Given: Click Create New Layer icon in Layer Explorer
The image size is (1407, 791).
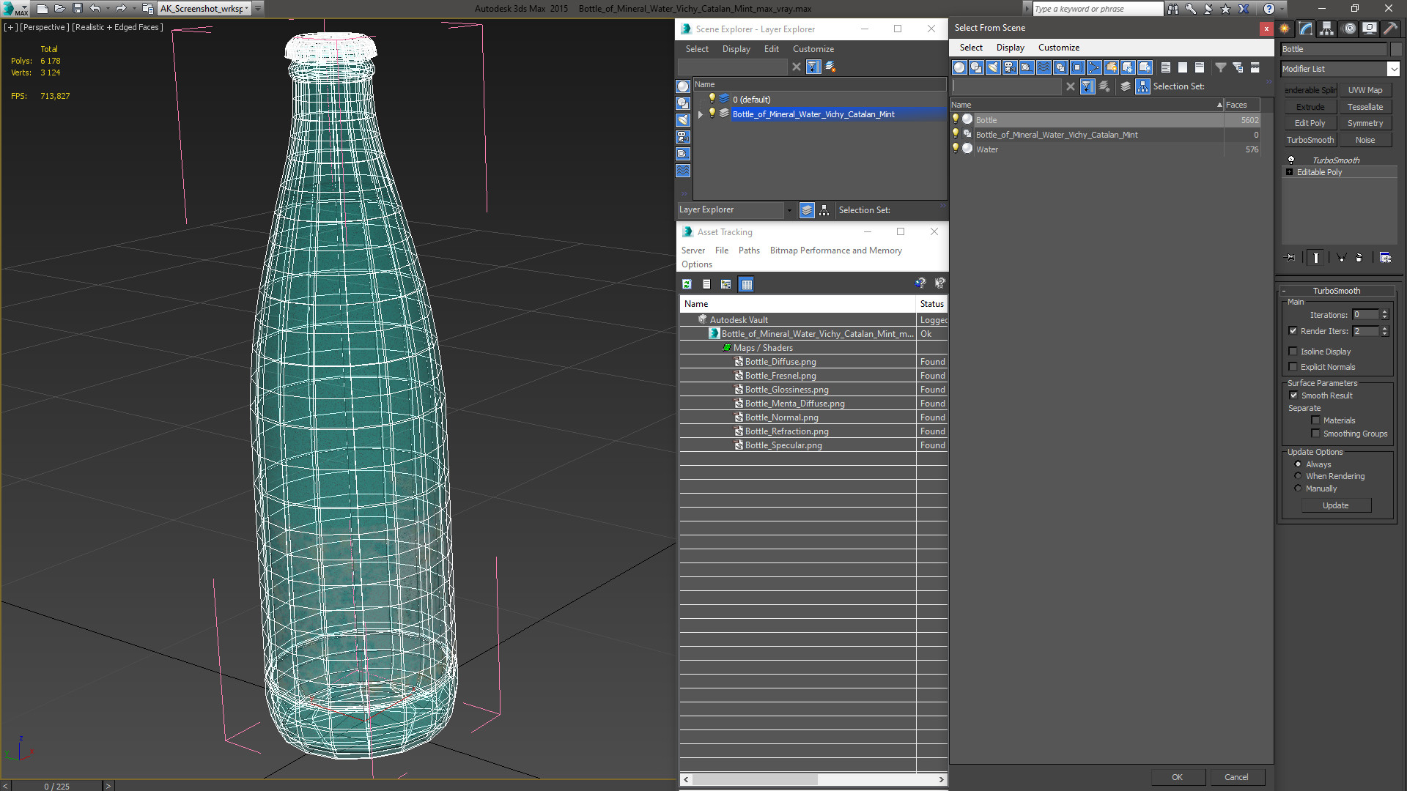Looking at the screenshot, I should tap(830, 67).
